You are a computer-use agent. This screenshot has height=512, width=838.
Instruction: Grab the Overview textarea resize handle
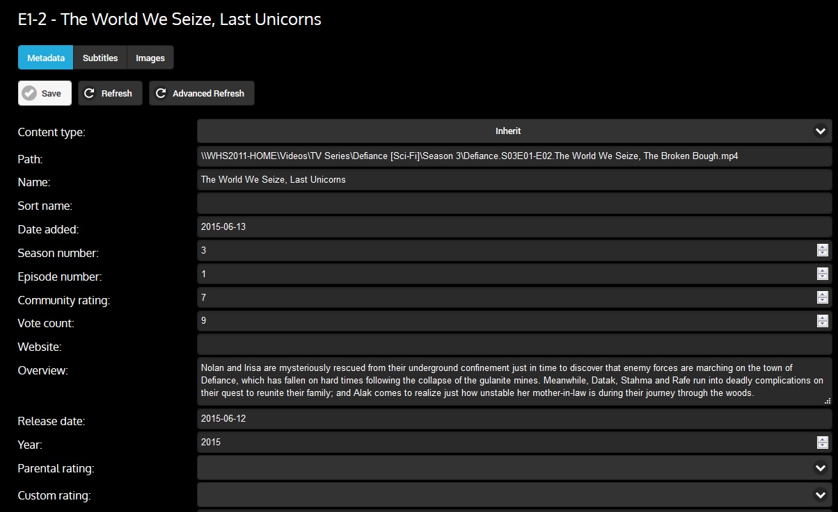[827, 401]
